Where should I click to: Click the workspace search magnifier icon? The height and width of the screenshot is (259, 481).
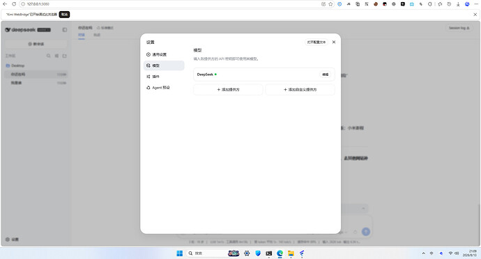click(49, 56)
